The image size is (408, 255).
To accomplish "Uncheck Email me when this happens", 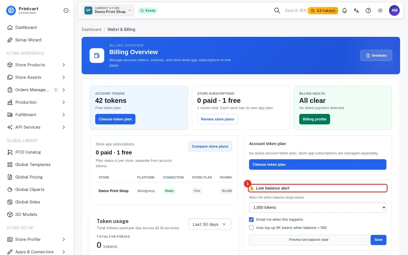I will 251,220.
